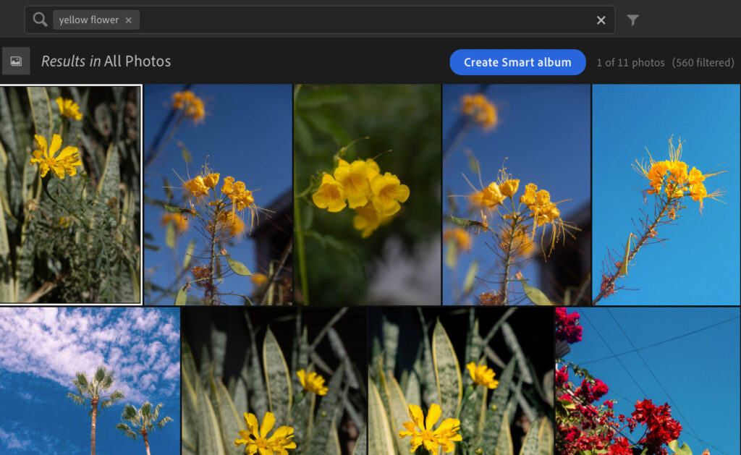Click inside the search input field

(x=326, y=20)
